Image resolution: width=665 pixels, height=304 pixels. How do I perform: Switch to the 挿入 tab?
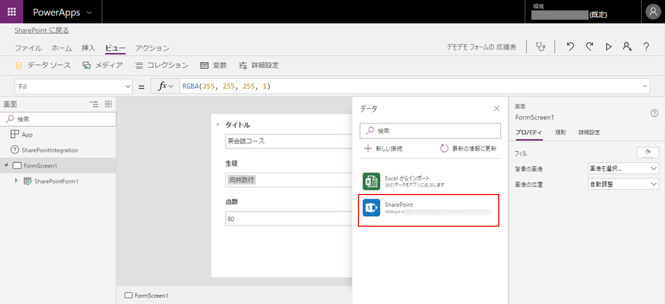click(88, 48)
